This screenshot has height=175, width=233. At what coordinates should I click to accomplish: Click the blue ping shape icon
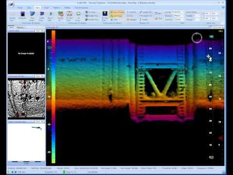click(32, 14)
